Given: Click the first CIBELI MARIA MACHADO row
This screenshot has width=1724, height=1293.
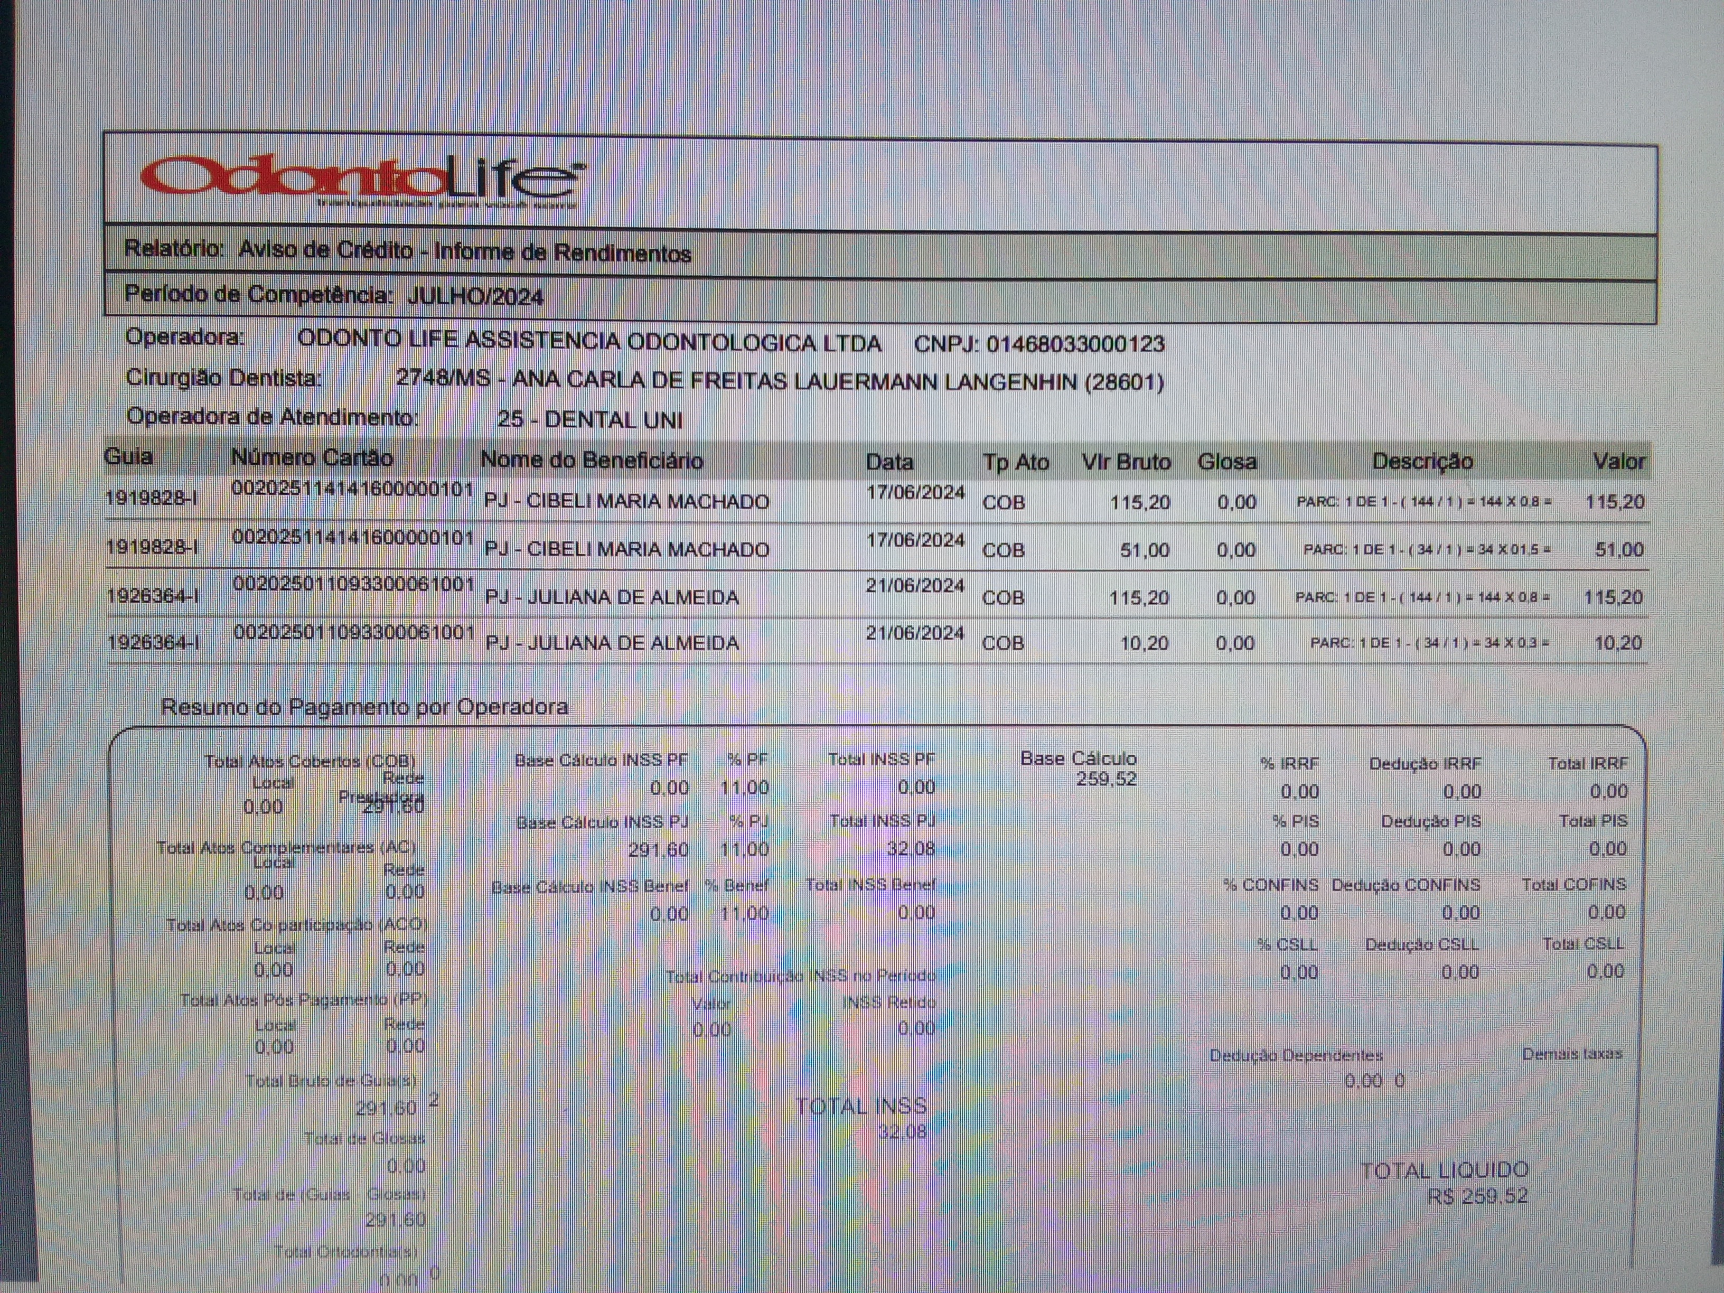Looking at the screenshot, I should (x=626, y=501).
